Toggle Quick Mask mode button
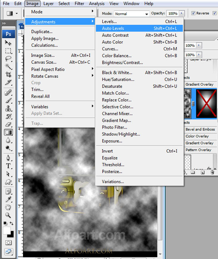This screenshot has height=259, width=218. coord(8,243)
